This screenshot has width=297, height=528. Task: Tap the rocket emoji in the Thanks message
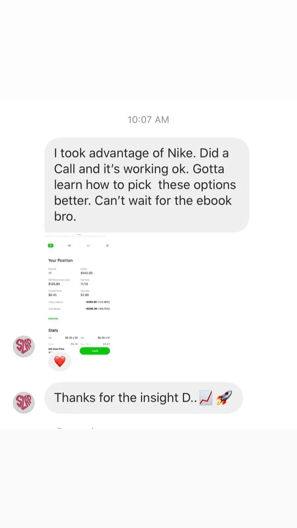pyautogui.click(x=224, y=397)
